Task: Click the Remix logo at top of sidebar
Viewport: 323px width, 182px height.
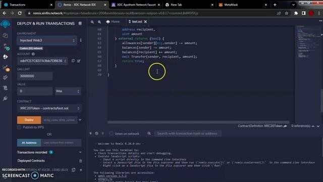Action: click(x=6, y=24)
